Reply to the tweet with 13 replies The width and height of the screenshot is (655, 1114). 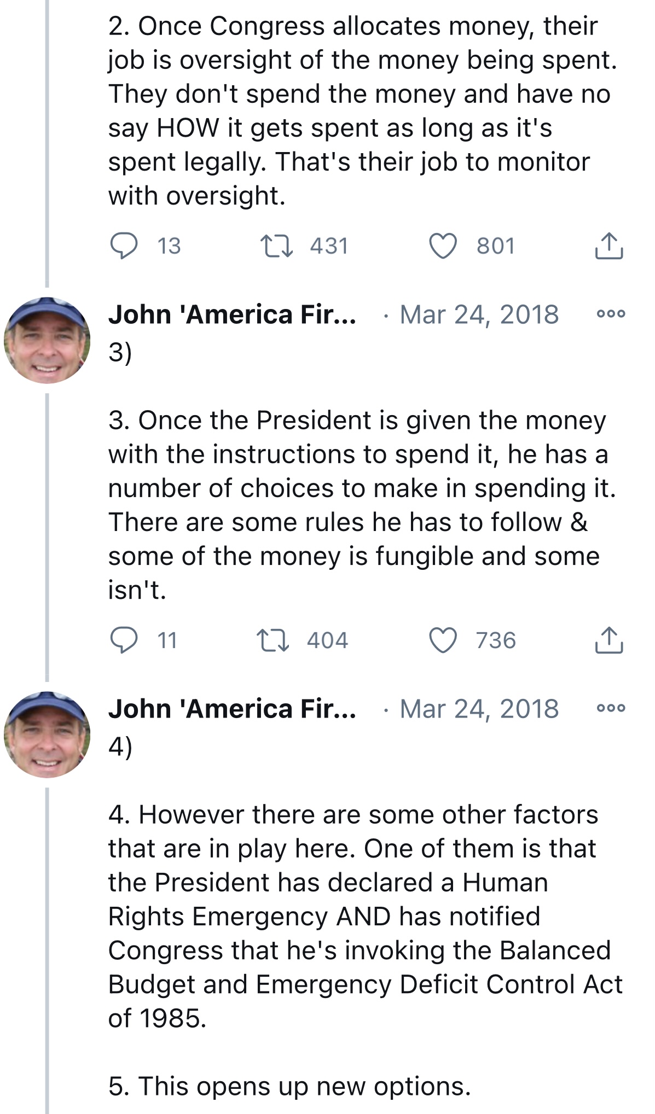point(124,246)
